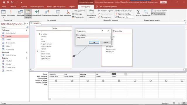The width and height of the screenshot is (187, 105).
Task: Open the Режим view button
Action: pyautogui.click(x=3, y=13)
